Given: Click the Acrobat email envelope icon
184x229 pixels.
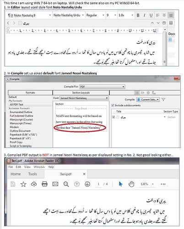Looking at the screenshot, I should (55, 184).
